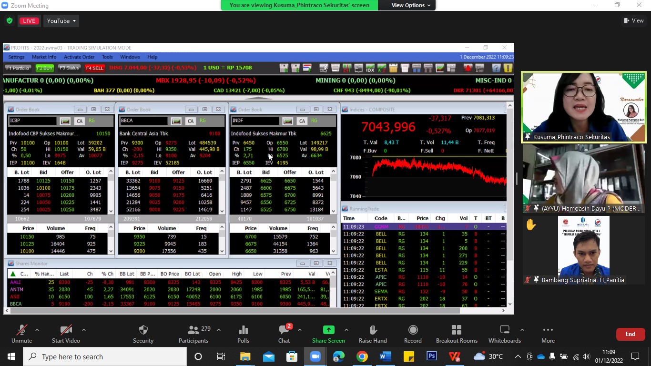
Task: Open the Participants panel
Action: click(x=193, y=334)
